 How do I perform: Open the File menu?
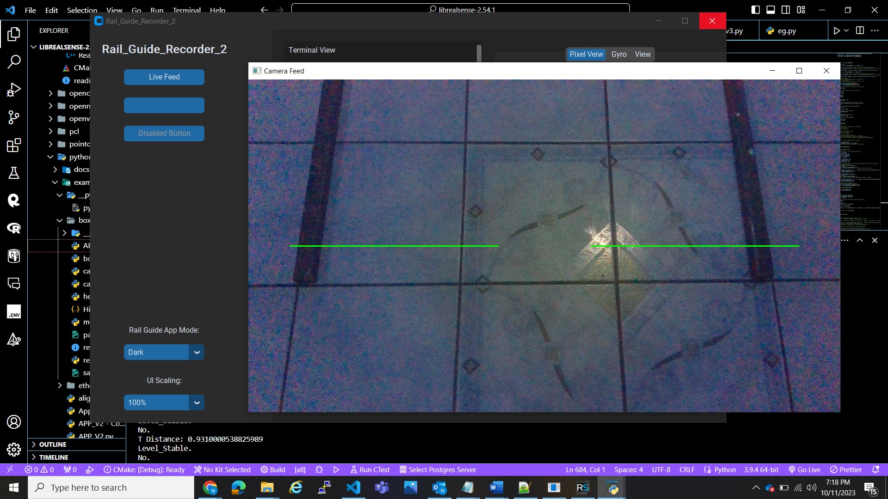(x=31, y=10)
